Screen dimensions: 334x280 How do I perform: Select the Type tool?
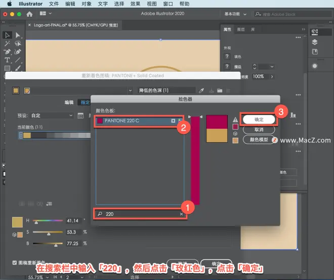pyautogui.click(x=7, y=60)
